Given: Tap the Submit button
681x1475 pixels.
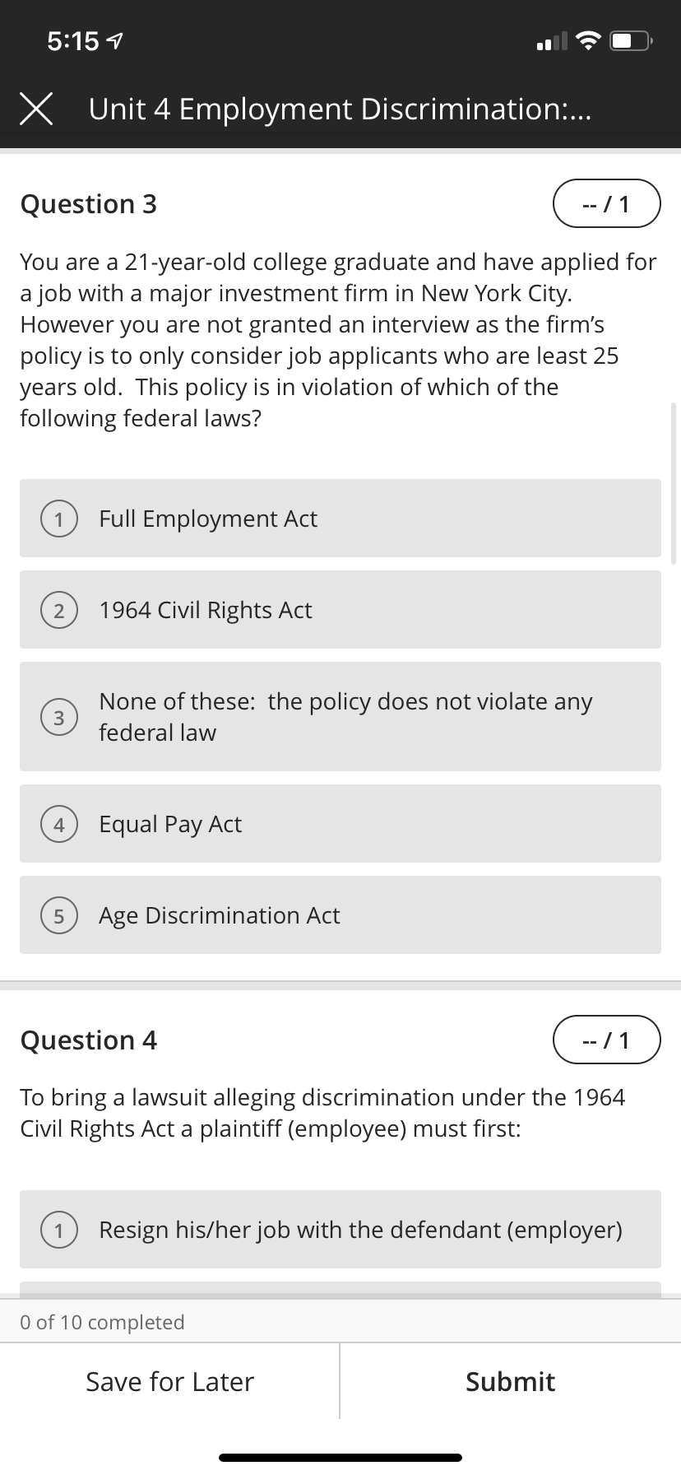Looking at the screenshot, I should pos(510,1381).
